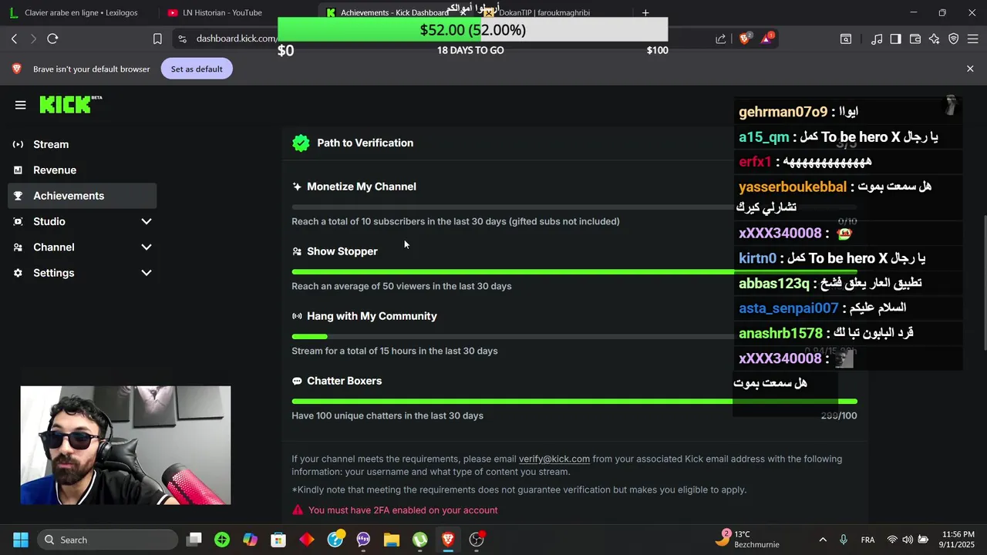Open the Kick hamburger menu
This screenshot has height=555, width=987.
(x=21, y=105)
